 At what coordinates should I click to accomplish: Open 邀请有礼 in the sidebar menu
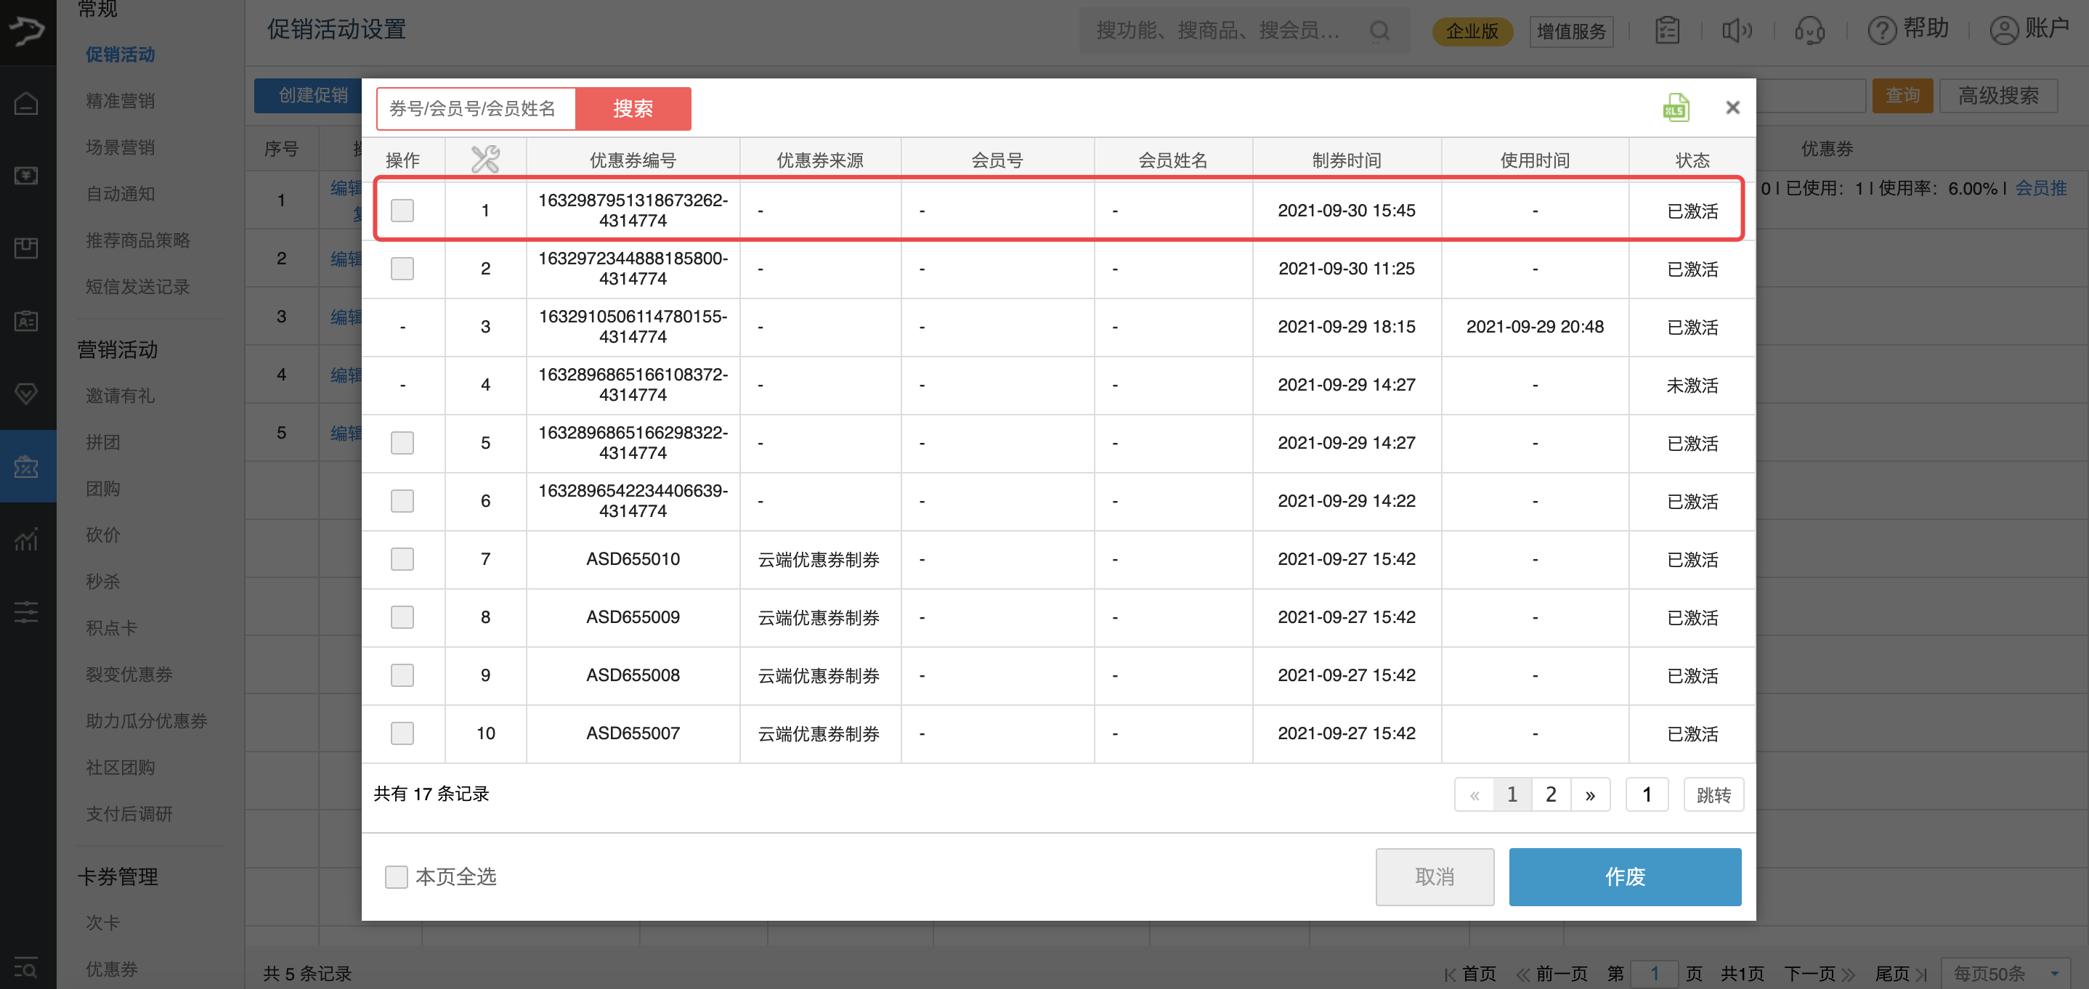tap(120, 396)
